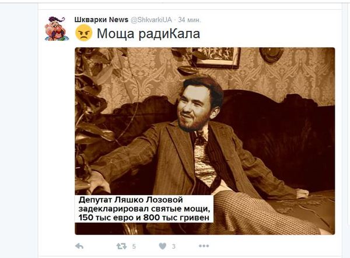Open the tweet via 34 мин. timestamp
The height and width of the screenshot is (258, 350).
click(x=190, y=20)
